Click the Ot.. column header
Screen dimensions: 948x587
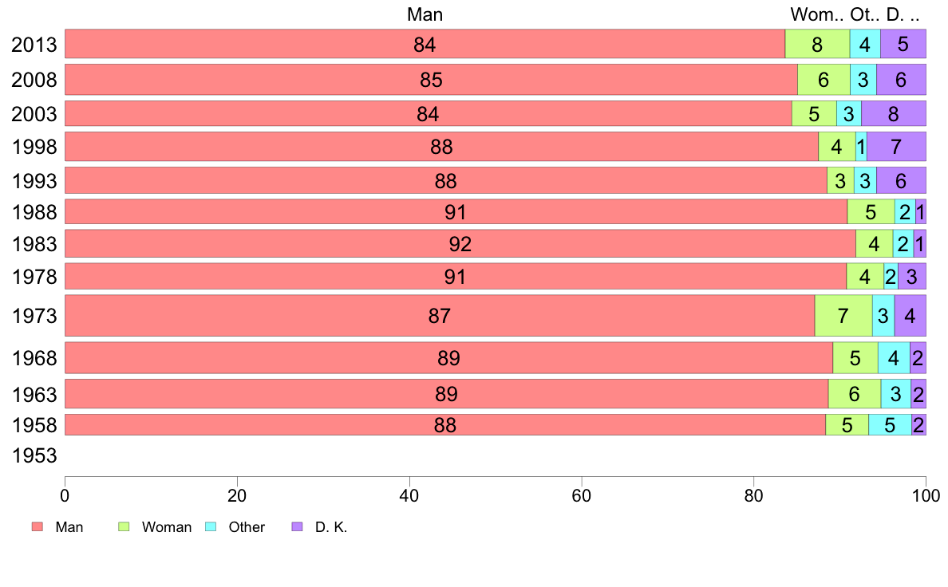(x=864, y=14)
